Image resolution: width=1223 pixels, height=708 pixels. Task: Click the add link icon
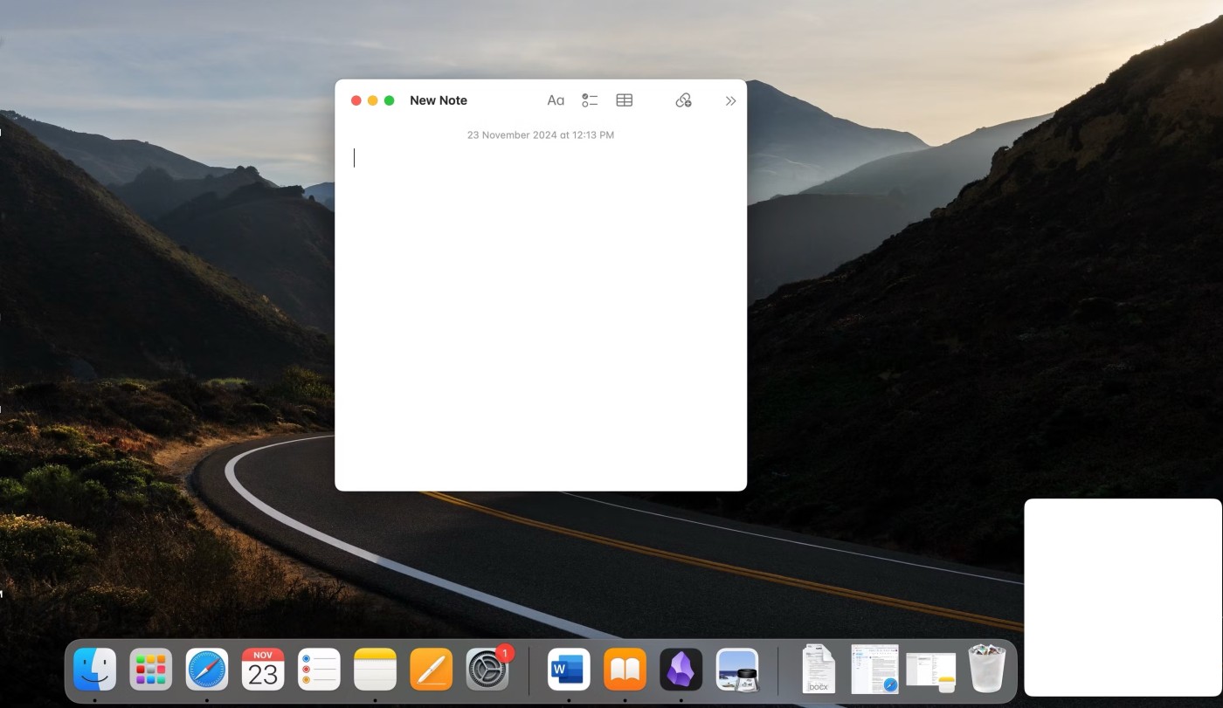pyautogui.click(x=683, y=100)
